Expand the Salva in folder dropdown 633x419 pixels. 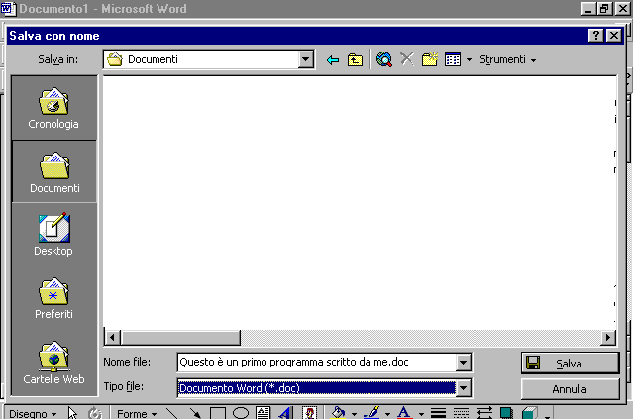(306, 60)
